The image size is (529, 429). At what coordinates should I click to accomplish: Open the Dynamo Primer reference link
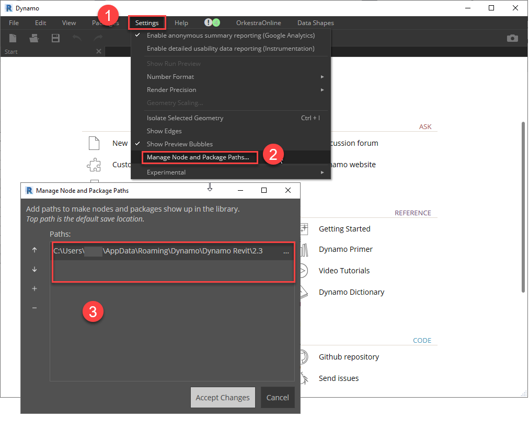346,249
